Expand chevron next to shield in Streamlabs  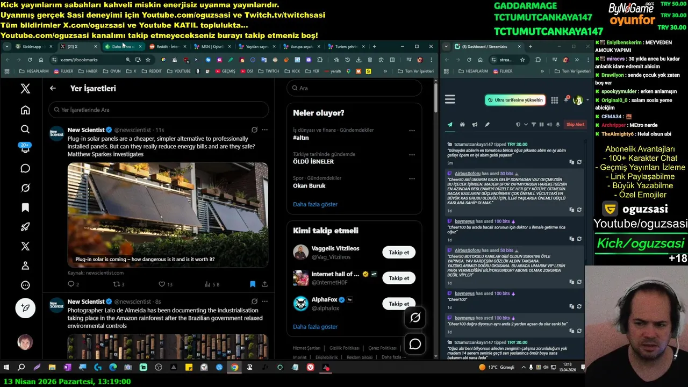coord(525,125)
